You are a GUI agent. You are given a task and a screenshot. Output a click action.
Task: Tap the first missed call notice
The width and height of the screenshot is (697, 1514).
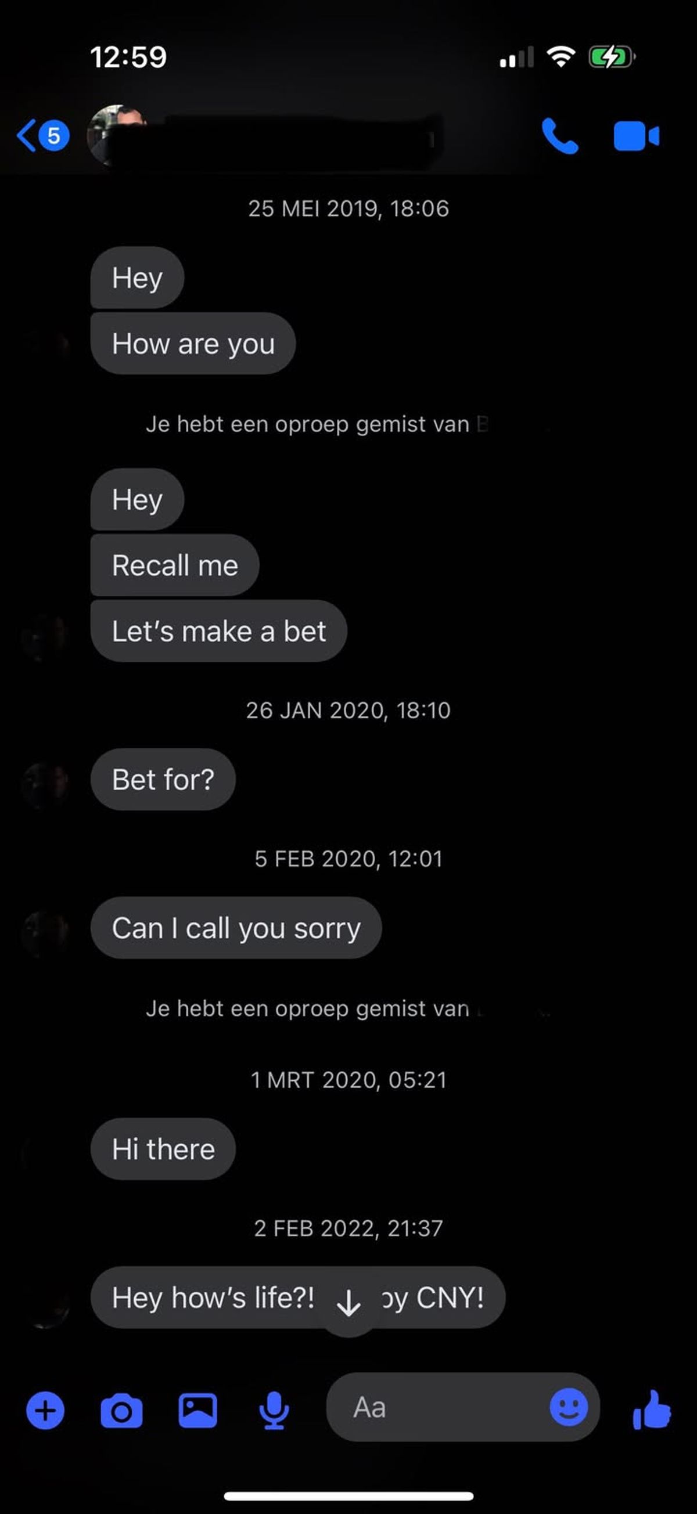(x=318, y=424)
